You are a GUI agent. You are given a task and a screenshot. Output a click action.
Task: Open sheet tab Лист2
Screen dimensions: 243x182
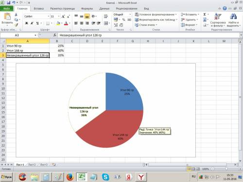pyautogui.click(x=32, y=165)
